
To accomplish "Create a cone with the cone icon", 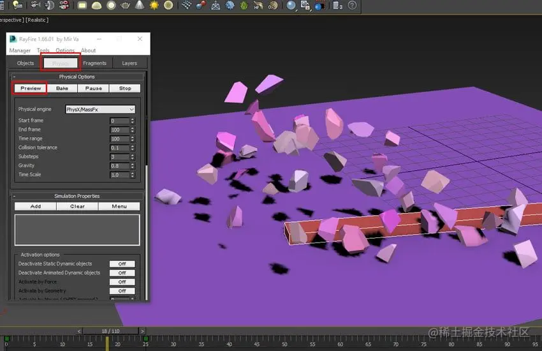I will [x=140, y=5].
